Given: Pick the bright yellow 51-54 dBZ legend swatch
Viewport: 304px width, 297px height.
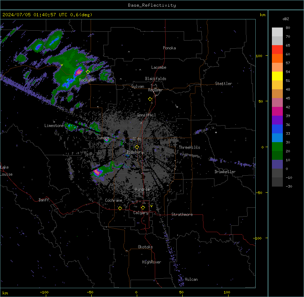Looking at the screenshot, I should click(277, 76).
